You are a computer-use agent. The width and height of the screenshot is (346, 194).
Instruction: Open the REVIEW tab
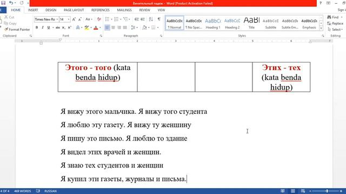coord(144,10)
